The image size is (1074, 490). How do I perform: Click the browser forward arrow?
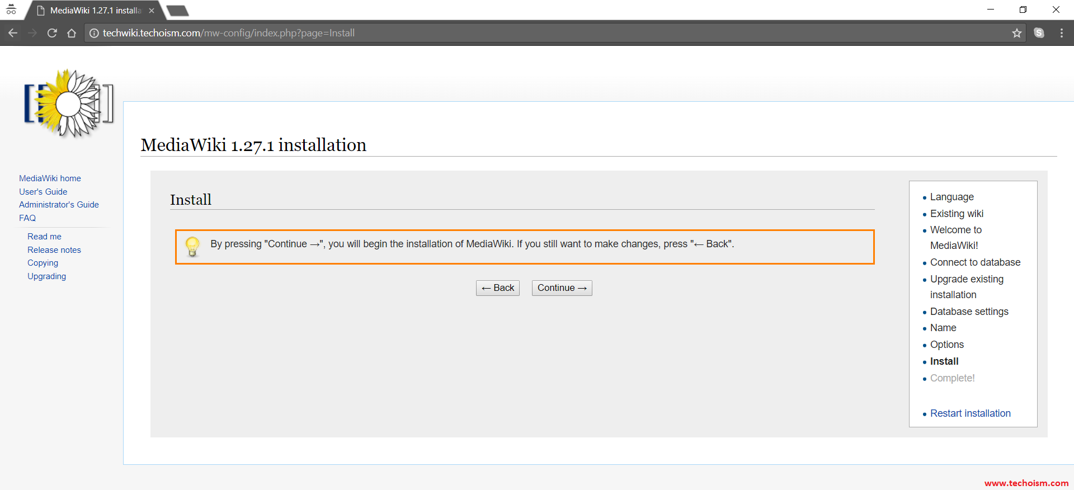pyautogui.click(x=32, y=33)
